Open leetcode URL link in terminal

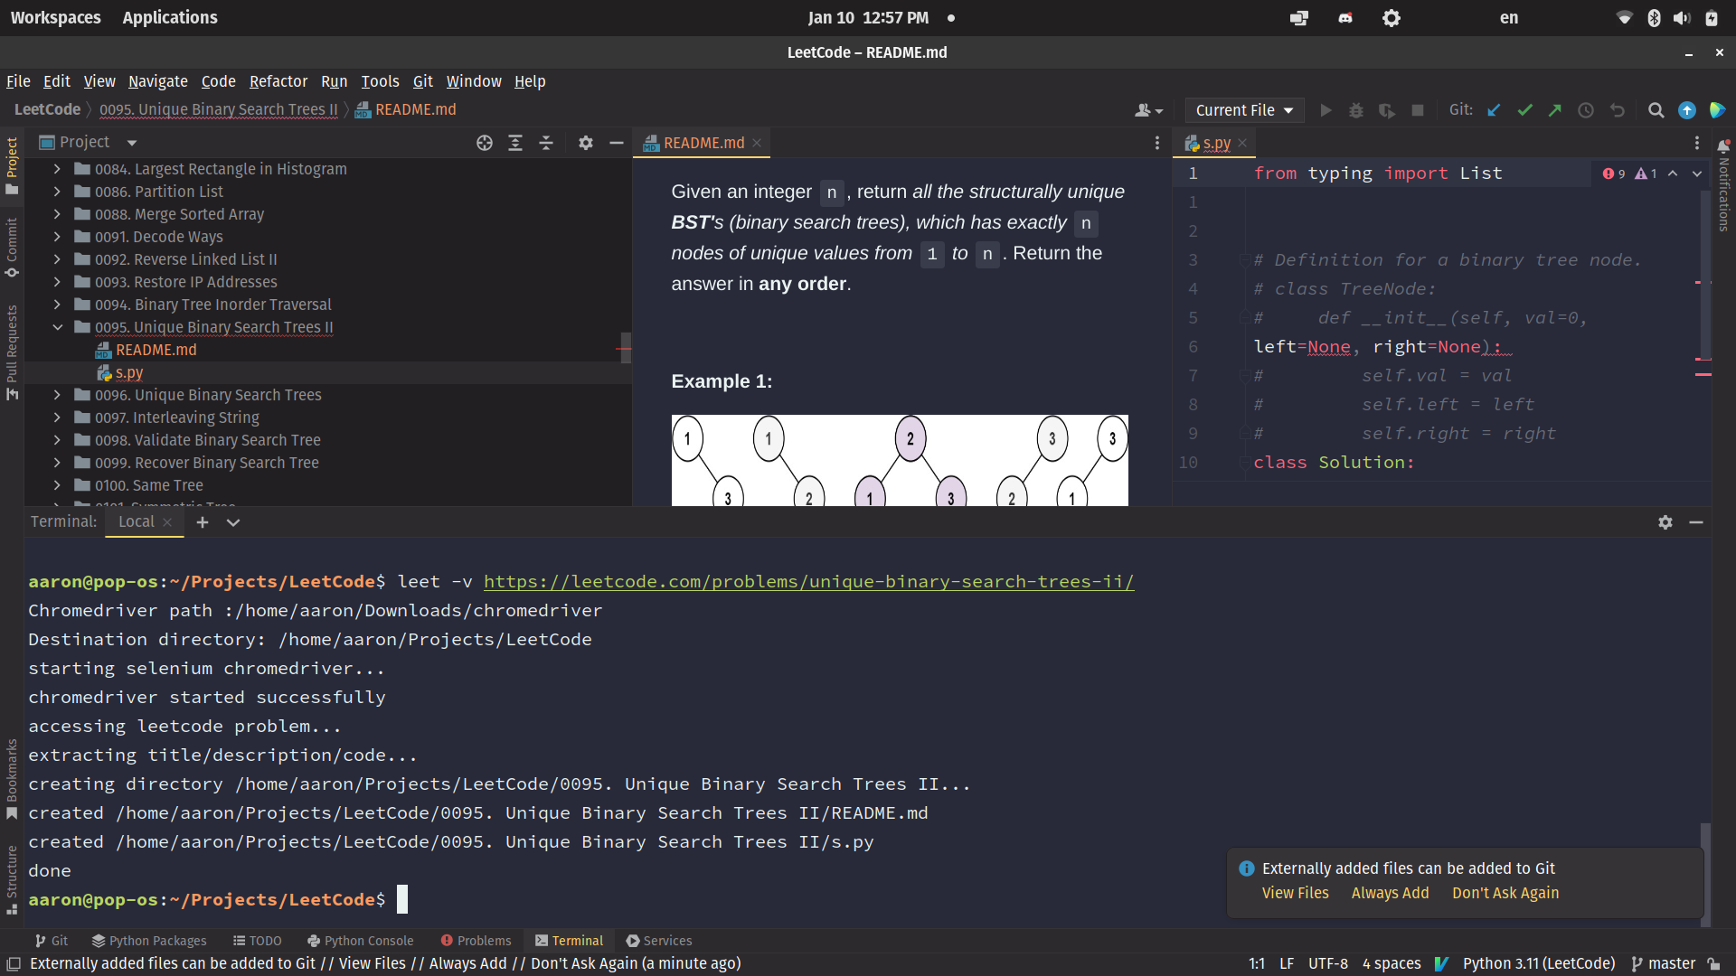tap(808, 582)
